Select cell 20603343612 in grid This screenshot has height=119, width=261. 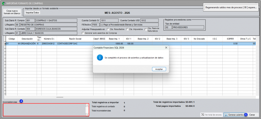49,44
